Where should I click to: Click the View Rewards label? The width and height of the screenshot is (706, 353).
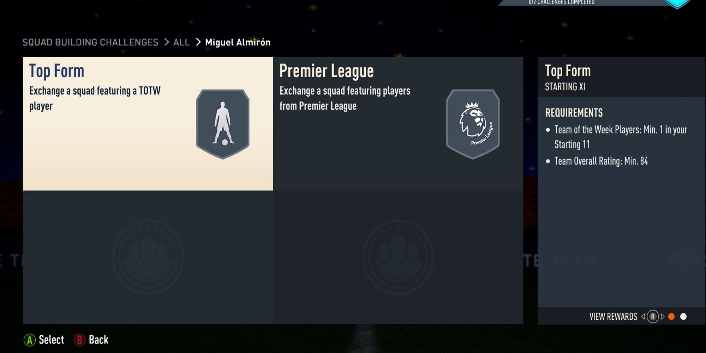coord(613,317)
